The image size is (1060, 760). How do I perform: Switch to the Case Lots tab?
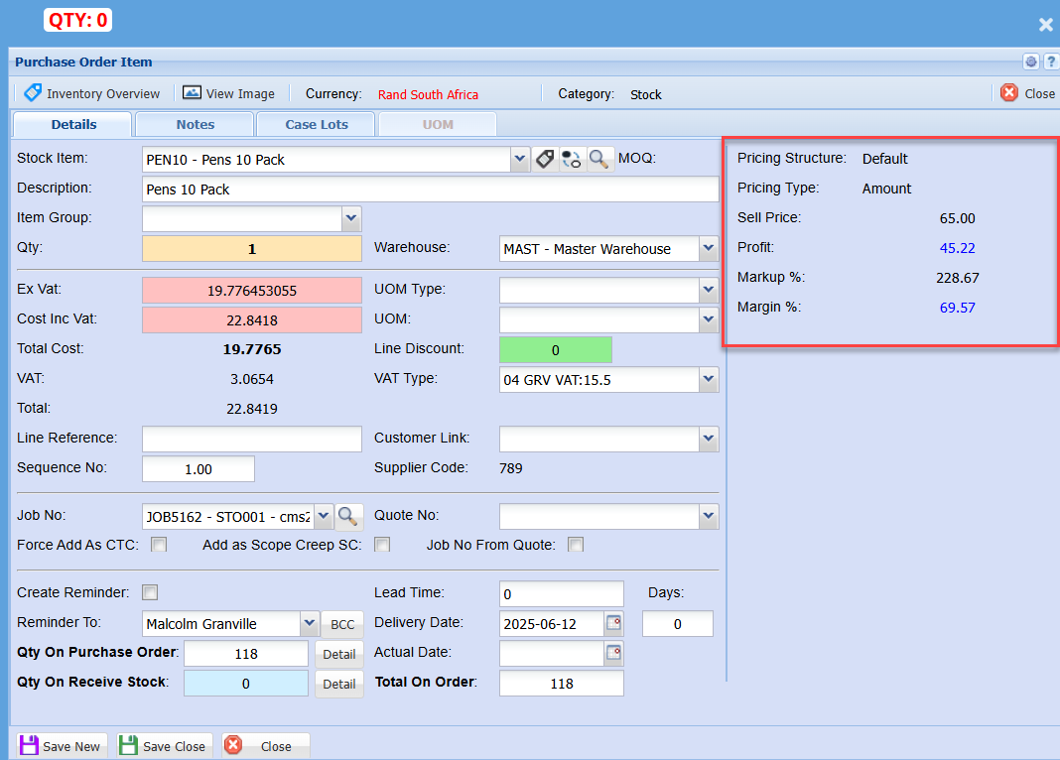pos(316,124)
